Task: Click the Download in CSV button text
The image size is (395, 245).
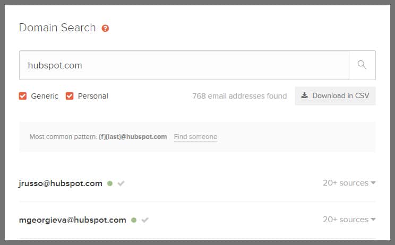Action: [x=340, y=96]
